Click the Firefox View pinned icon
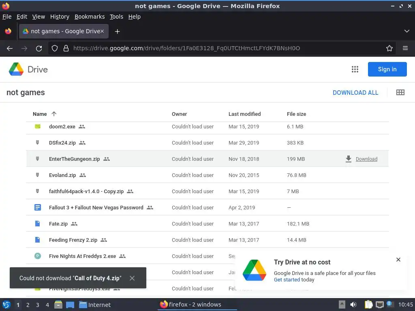This screenshot has height=311, width=415. click(x=8, y=31)
